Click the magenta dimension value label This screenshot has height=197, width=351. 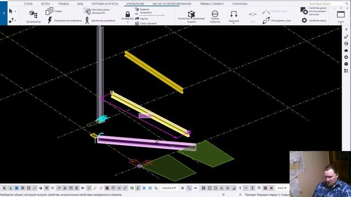point(145,116)
